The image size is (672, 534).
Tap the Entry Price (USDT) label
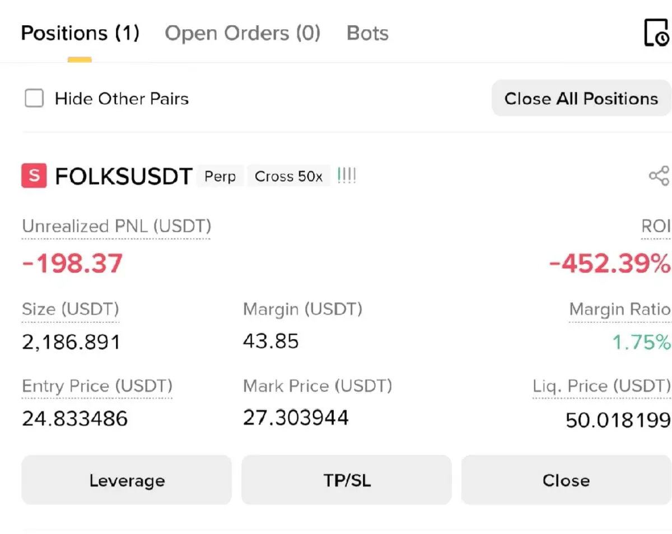coord(97,386)
